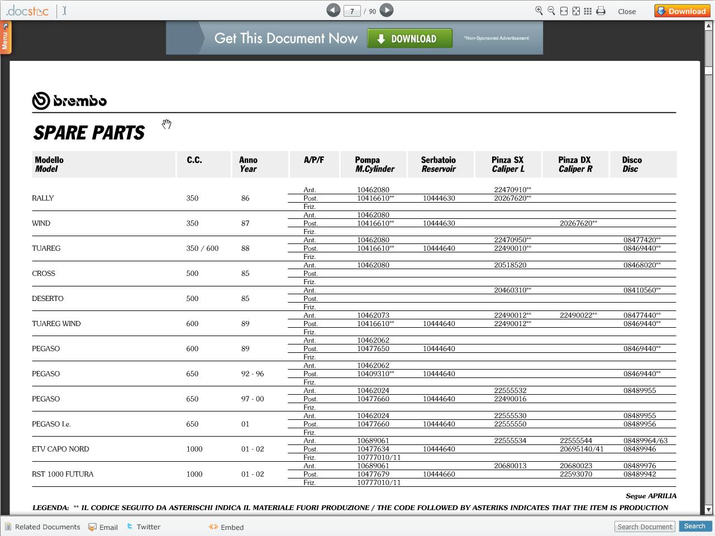
Task: Click reservoir code 10444660
Action: coord(438,474)
